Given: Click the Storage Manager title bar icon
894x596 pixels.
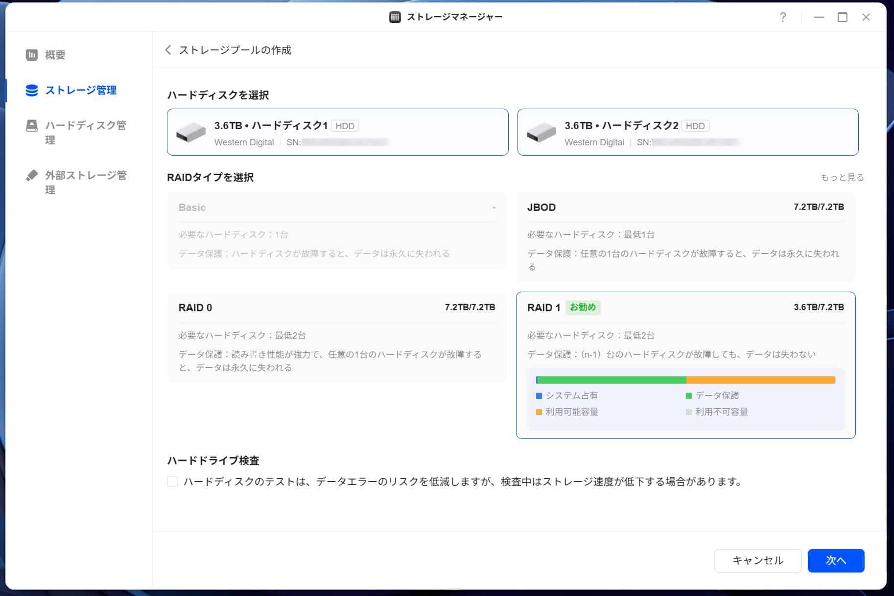Looking at the screenshot, I should [395, 17].
